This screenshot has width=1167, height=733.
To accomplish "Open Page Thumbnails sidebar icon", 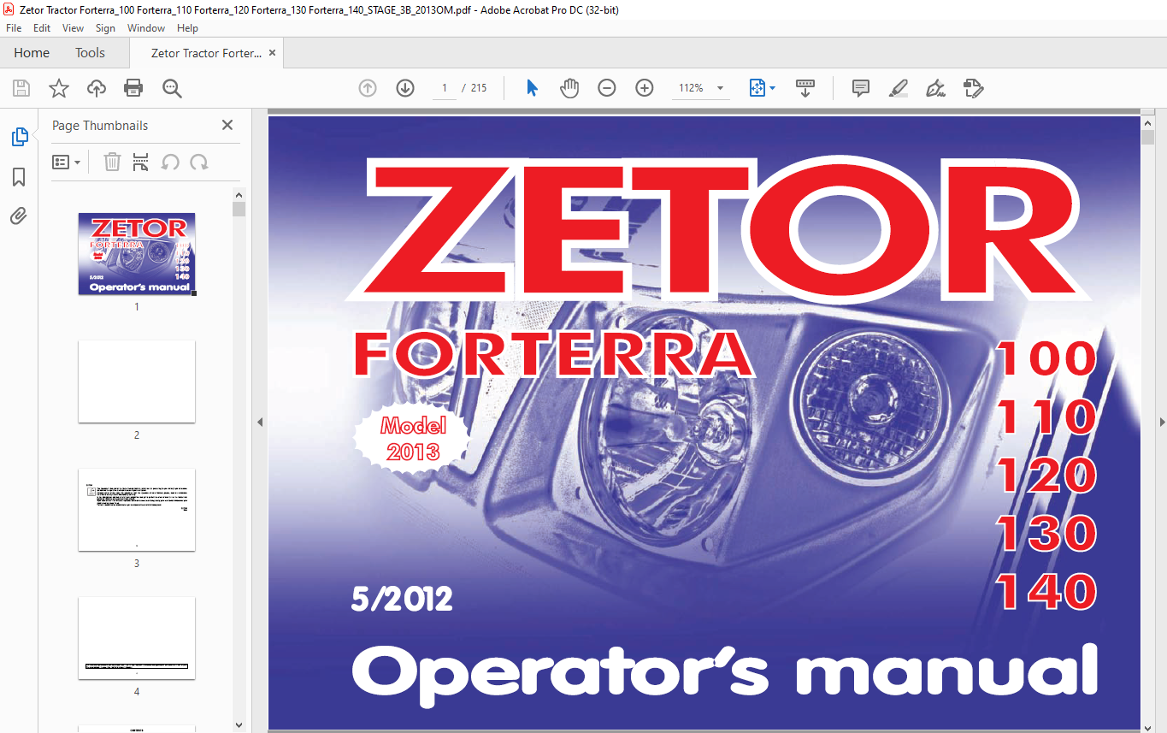I will point(19,137).
